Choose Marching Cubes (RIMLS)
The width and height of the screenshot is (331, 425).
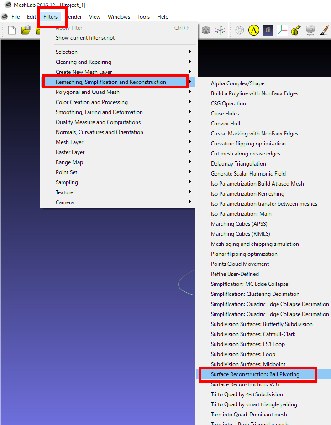pyautogui.click(x=241, y=234)
